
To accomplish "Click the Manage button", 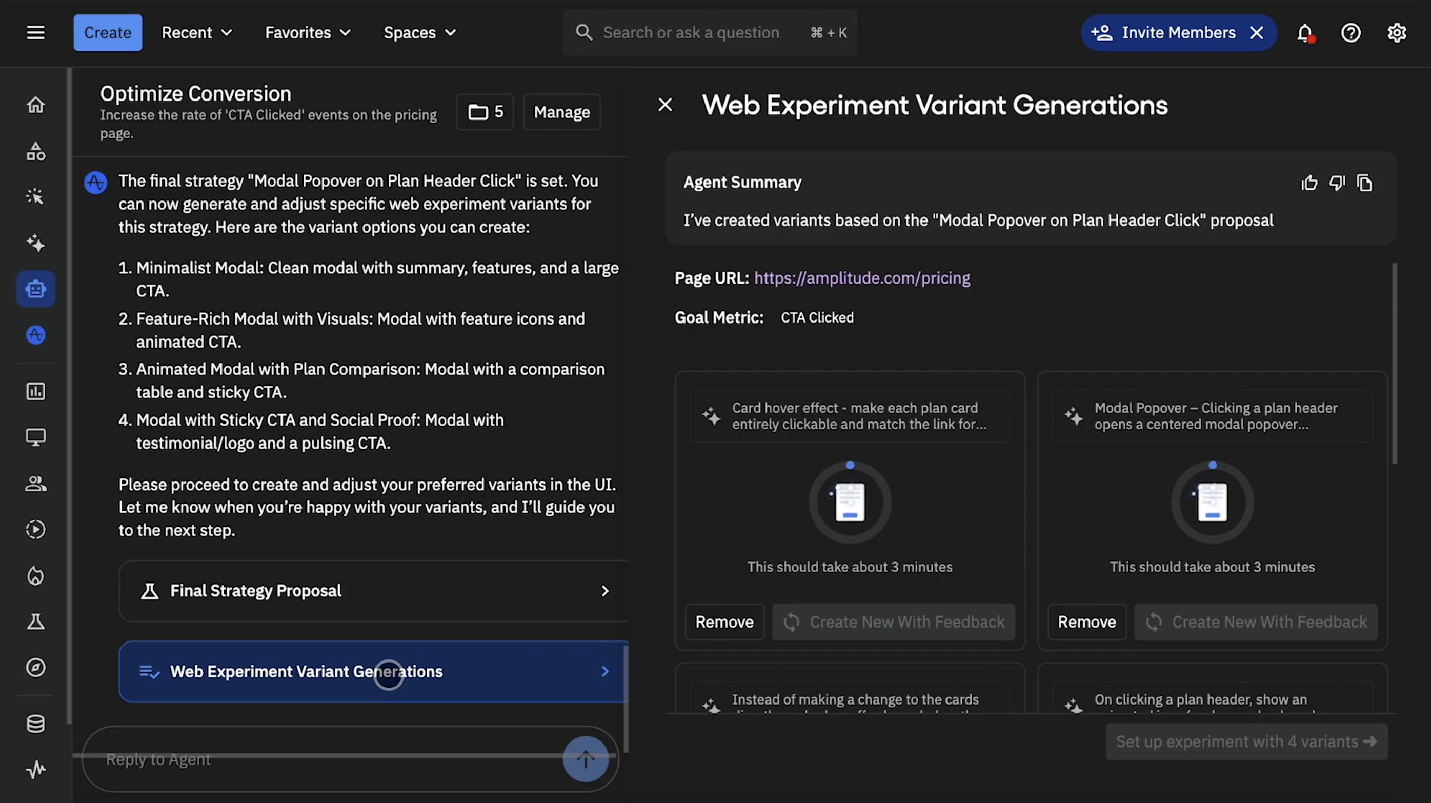I will [561, 112].
